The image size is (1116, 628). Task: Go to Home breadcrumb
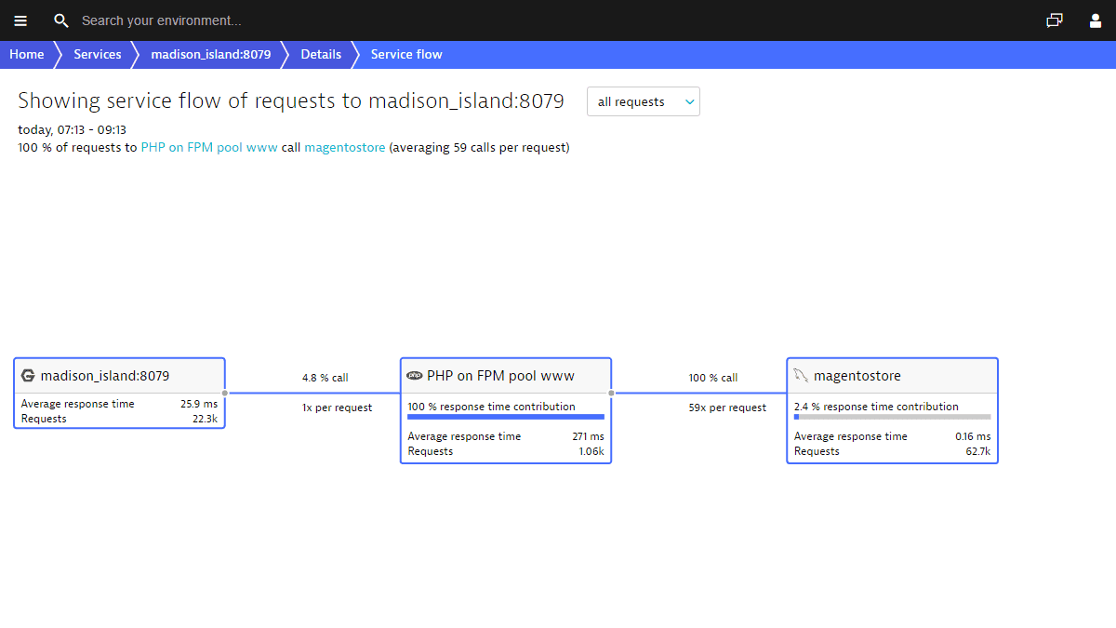(27, 54)
